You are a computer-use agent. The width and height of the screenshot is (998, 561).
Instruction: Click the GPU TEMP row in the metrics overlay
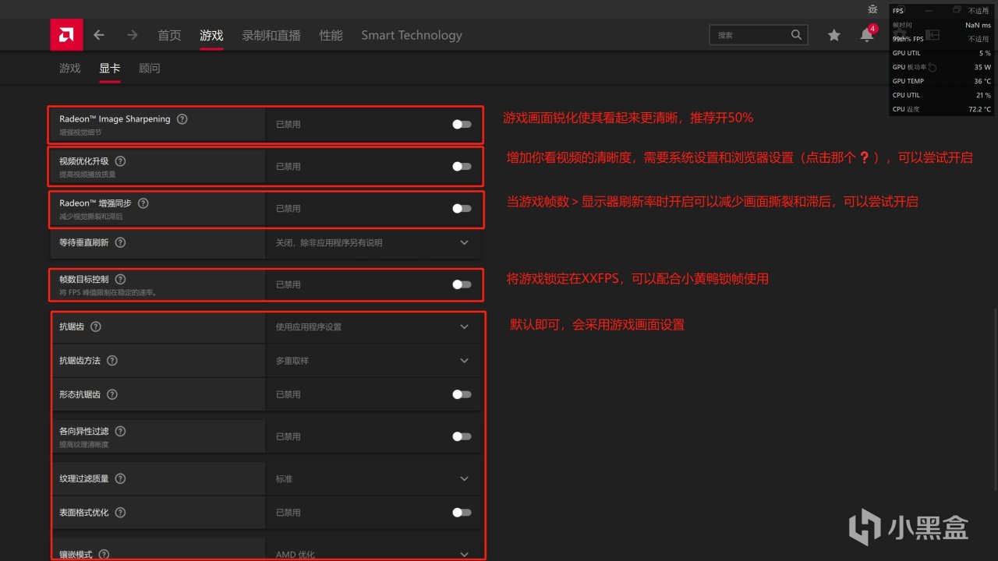942,81
